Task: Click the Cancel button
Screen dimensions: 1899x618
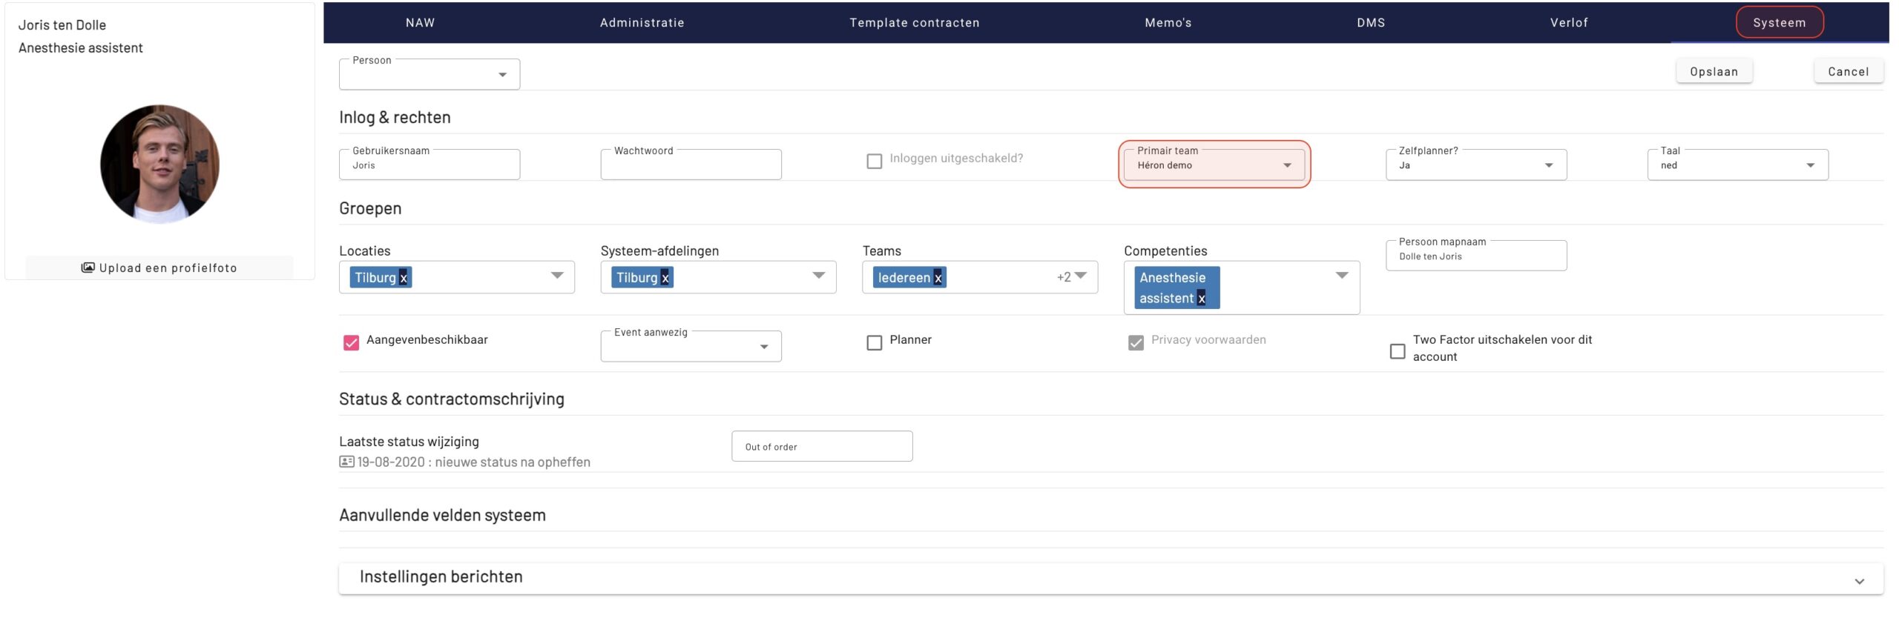Action: tap(1848, 71)
